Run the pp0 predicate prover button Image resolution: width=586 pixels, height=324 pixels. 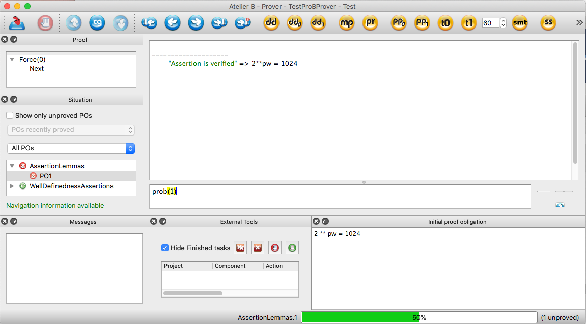[x=399, y=23]
